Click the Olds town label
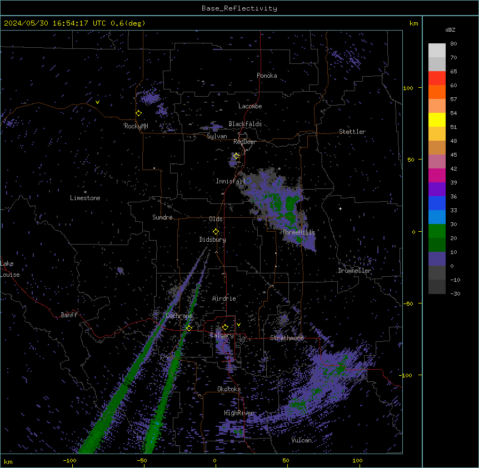The image size is (479, 468). tap(216, 219)
